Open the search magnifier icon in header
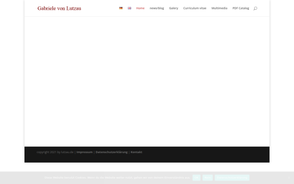 255,8
